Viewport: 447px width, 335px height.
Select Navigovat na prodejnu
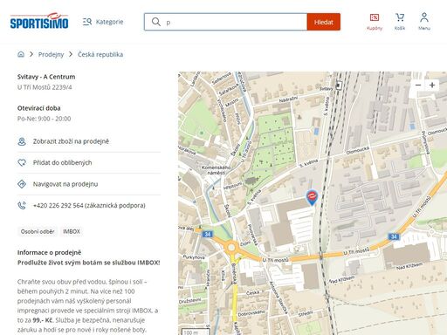(x=89, y=184)
